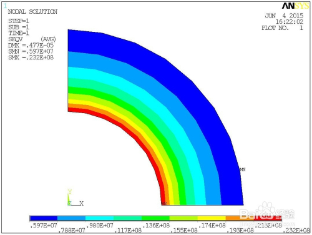The image size is (312, 235).
Task: Click the MN minimum marker on the model
Action: [x=243, y=169]
